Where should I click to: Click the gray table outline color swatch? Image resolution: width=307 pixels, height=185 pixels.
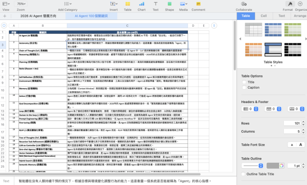(x=273, y=166)
